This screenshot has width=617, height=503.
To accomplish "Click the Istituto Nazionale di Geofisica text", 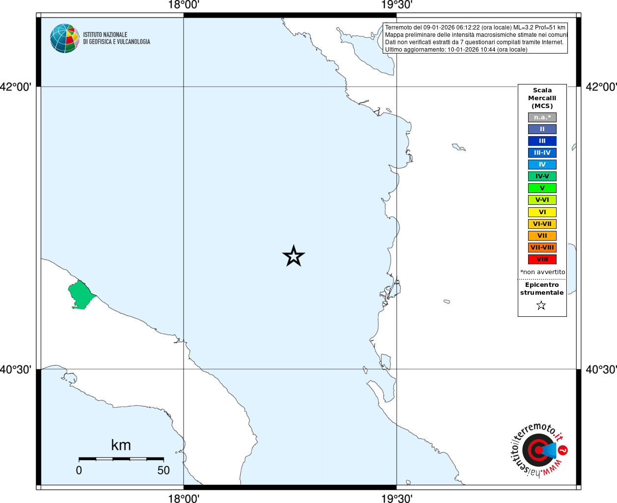I will 116,38.
